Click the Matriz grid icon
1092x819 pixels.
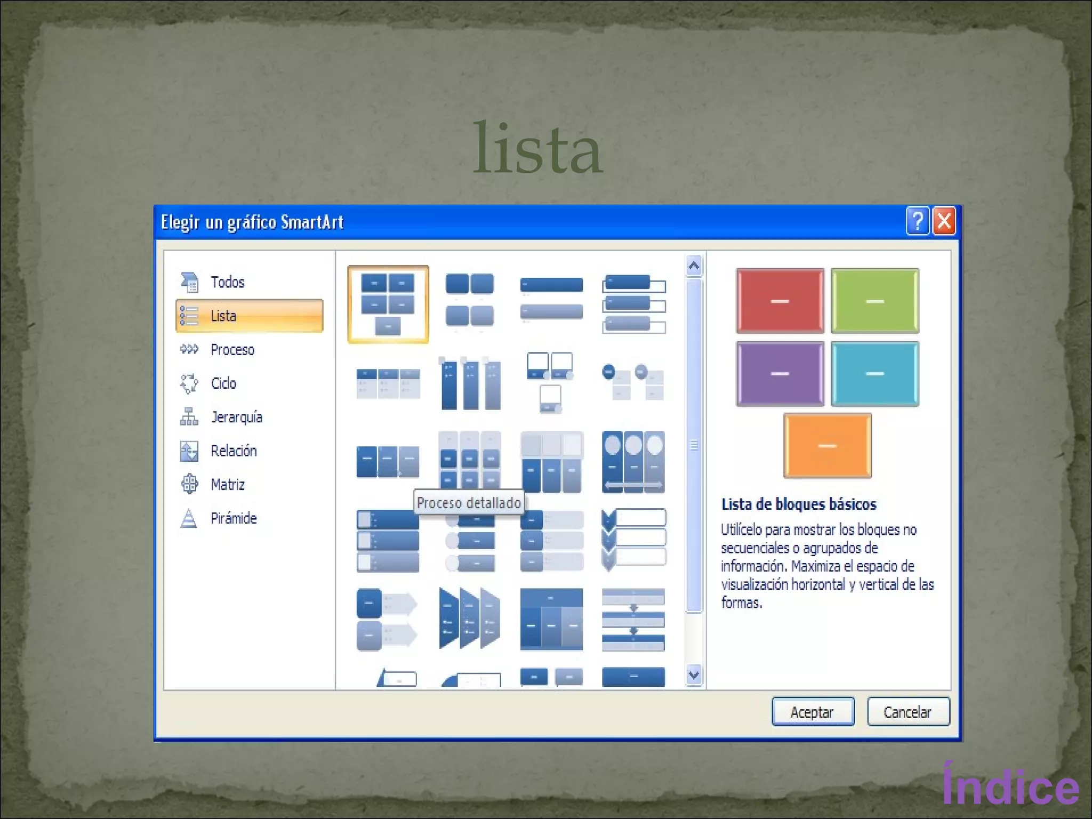[x=189, y=484]
